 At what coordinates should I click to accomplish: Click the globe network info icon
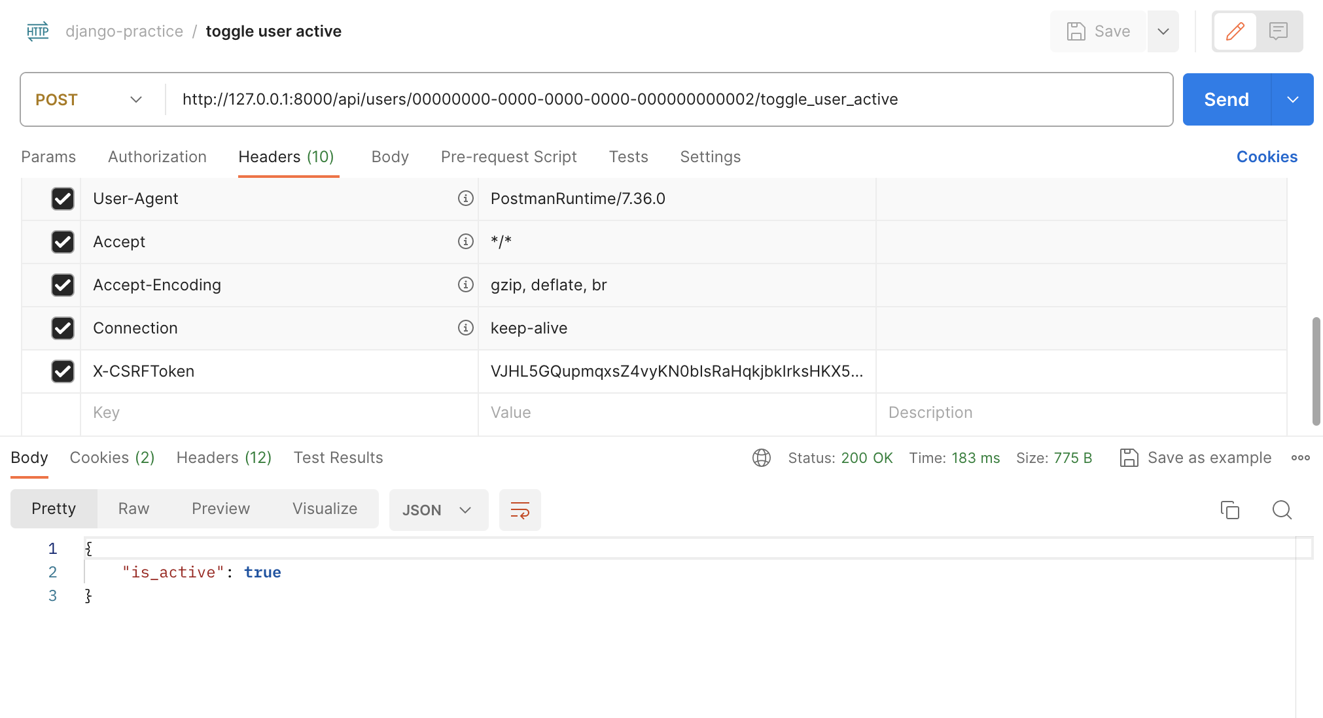[x=761, y=458]
